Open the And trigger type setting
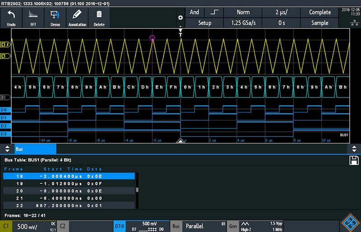 tap(194, 12)
